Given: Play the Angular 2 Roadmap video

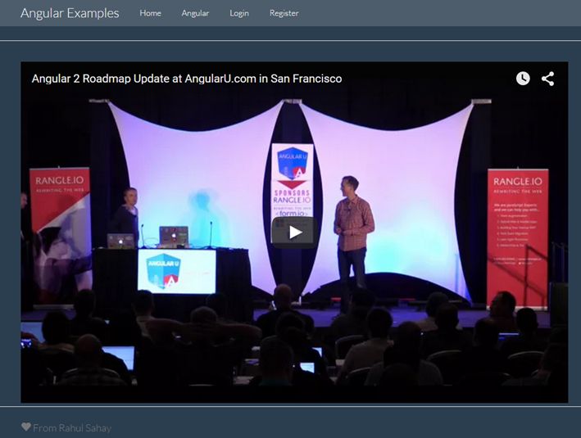Looking at the screenshot, I should [x=294, y=233].
